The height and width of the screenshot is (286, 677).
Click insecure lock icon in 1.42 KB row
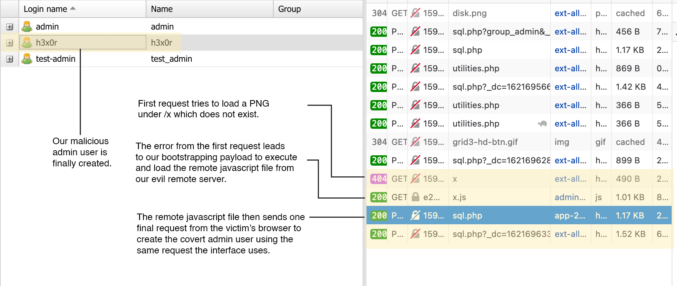415,87
